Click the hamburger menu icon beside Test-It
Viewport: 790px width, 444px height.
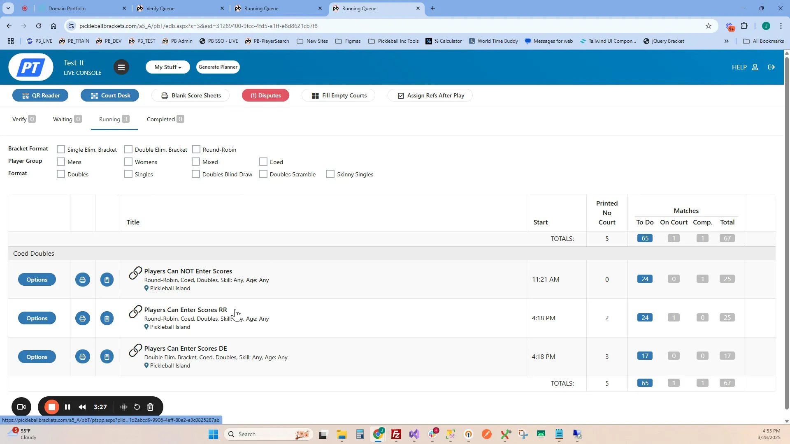point(121,67)
